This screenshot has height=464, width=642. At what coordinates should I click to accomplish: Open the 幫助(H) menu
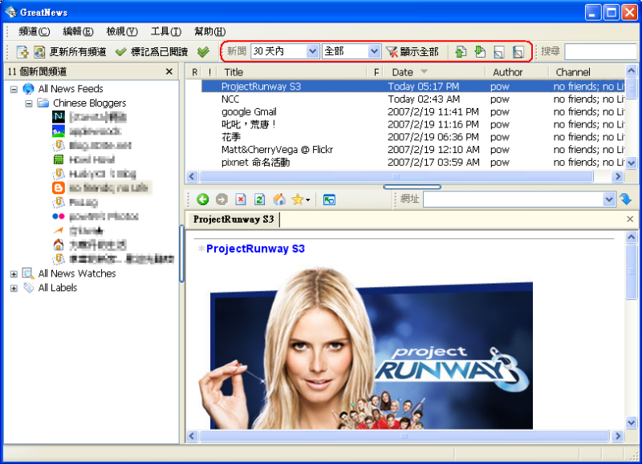pos(209,31)
